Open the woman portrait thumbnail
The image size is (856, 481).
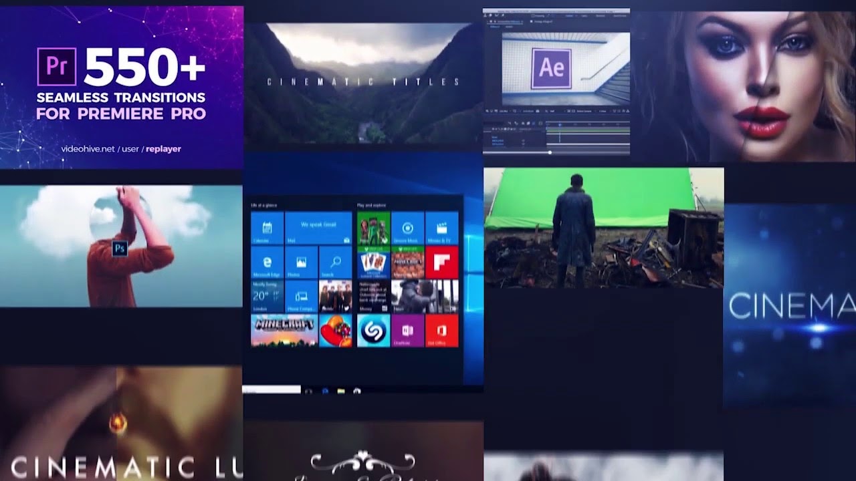(x=744, y=87)
